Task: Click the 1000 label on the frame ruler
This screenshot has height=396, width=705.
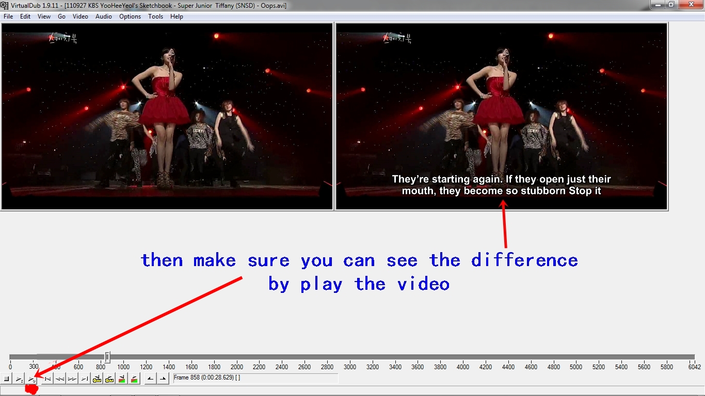Action: (123, 367)
